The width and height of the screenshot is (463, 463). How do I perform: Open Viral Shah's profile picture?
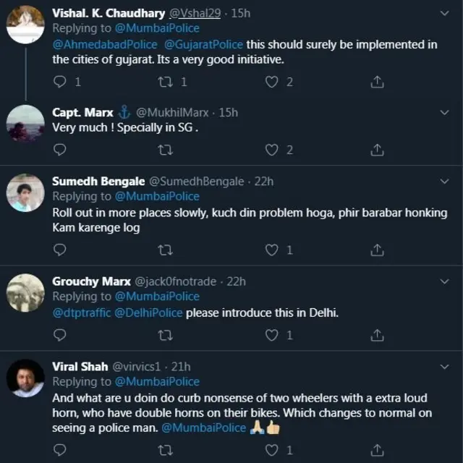tap(26, 378)
